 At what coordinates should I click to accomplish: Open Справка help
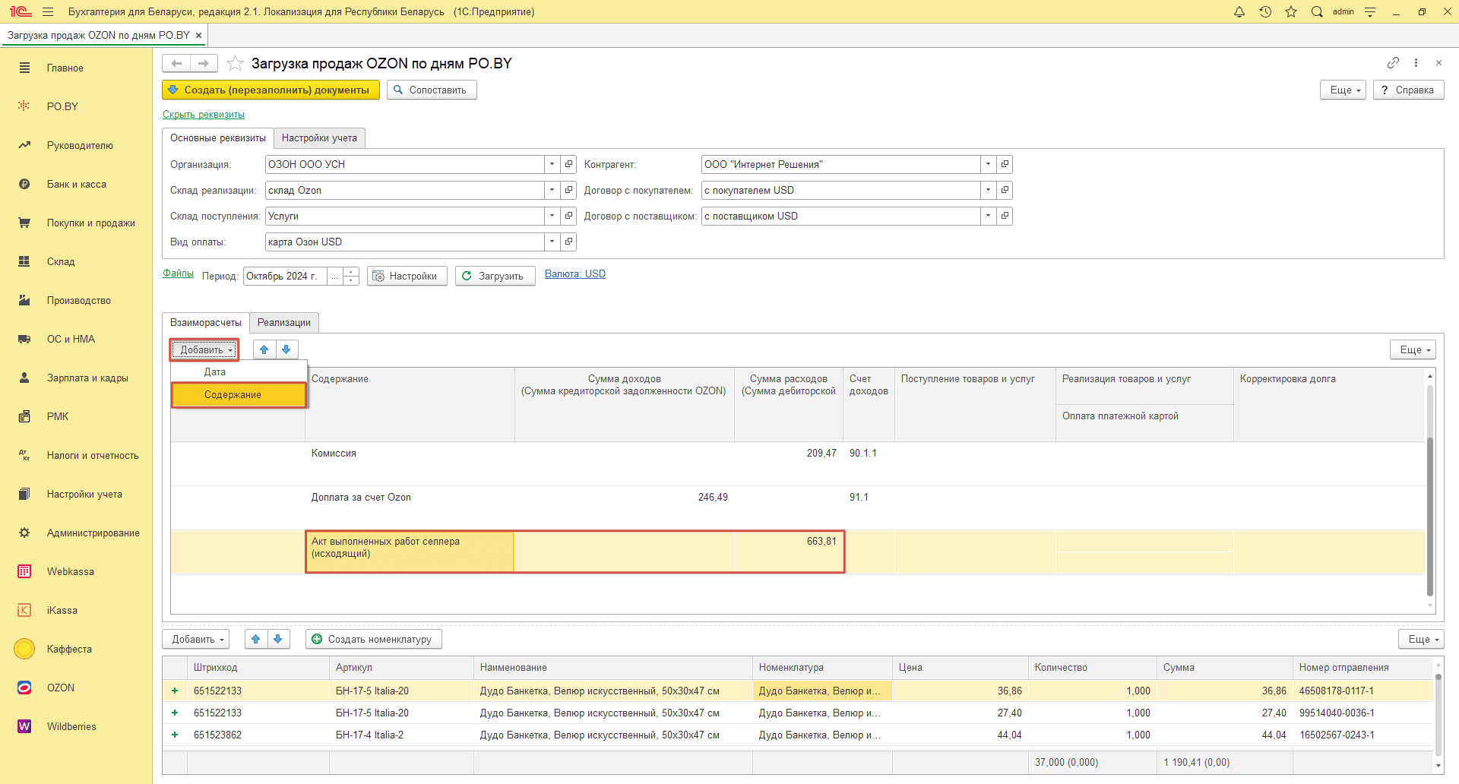1408,90
